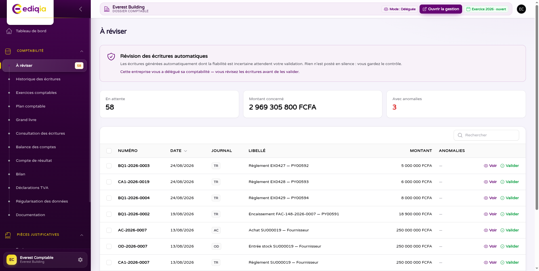Open Historique des écritures
This screenshot has width=539, height=271.
pyautogui.click(x=38, y=79)
